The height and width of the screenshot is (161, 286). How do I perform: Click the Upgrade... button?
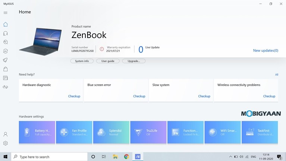point(134,61)
